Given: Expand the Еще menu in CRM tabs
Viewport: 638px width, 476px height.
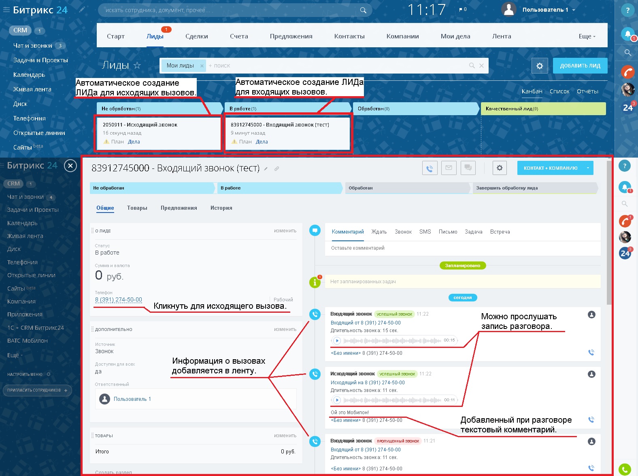Looking at the screenshot, I should [x=587, y=36].
